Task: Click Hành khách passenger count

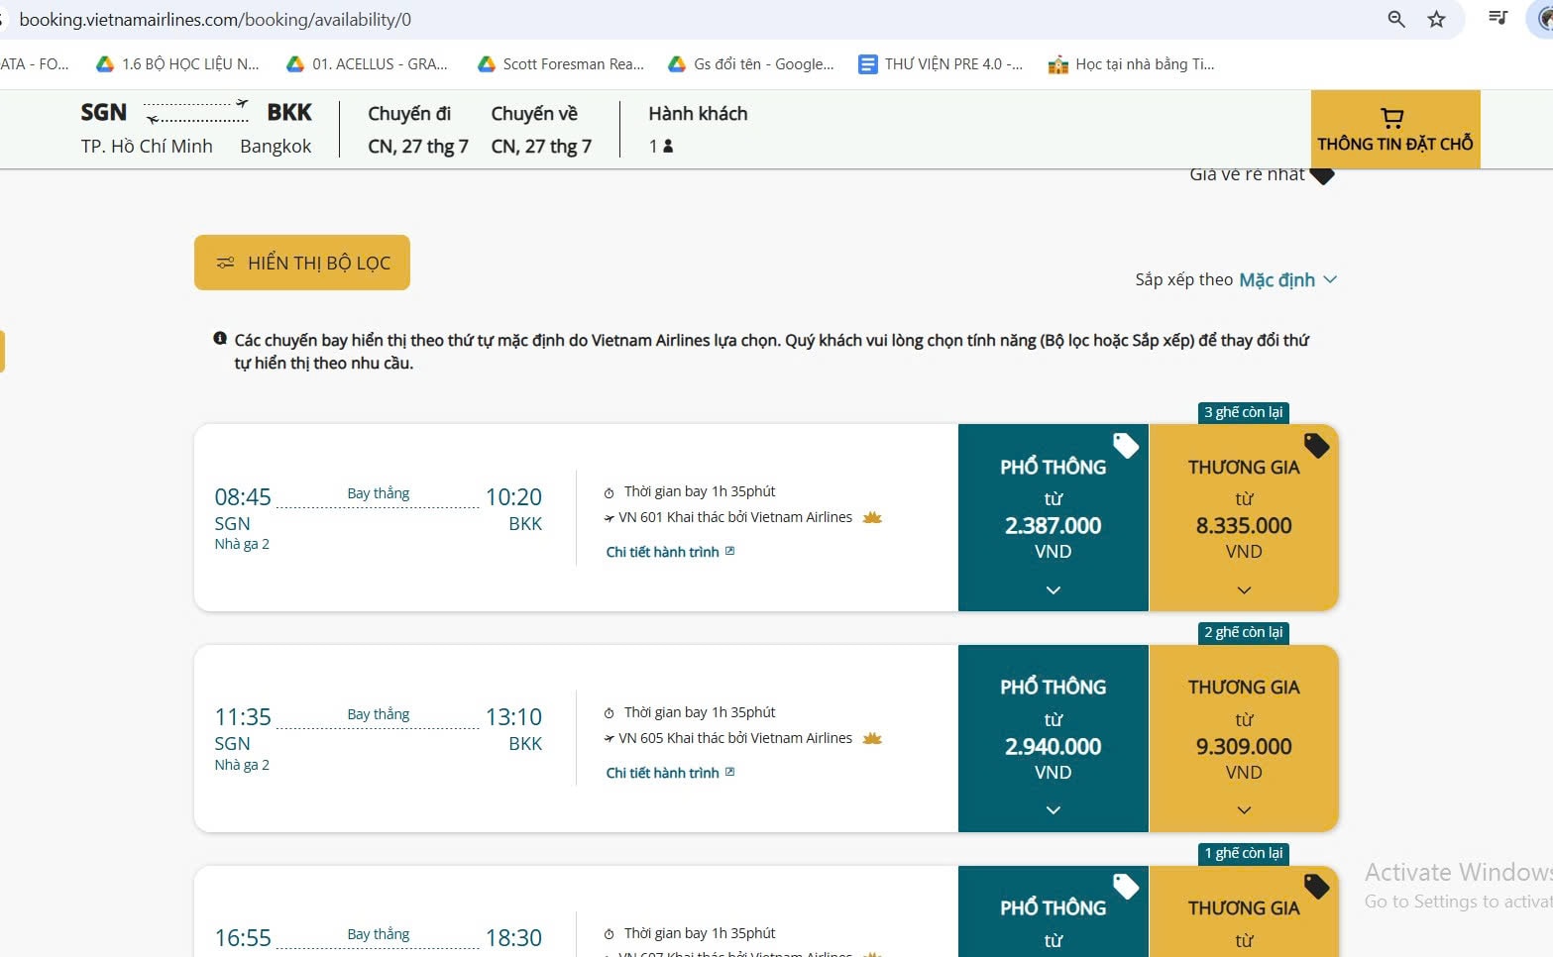Action: [x=661, y=146]
